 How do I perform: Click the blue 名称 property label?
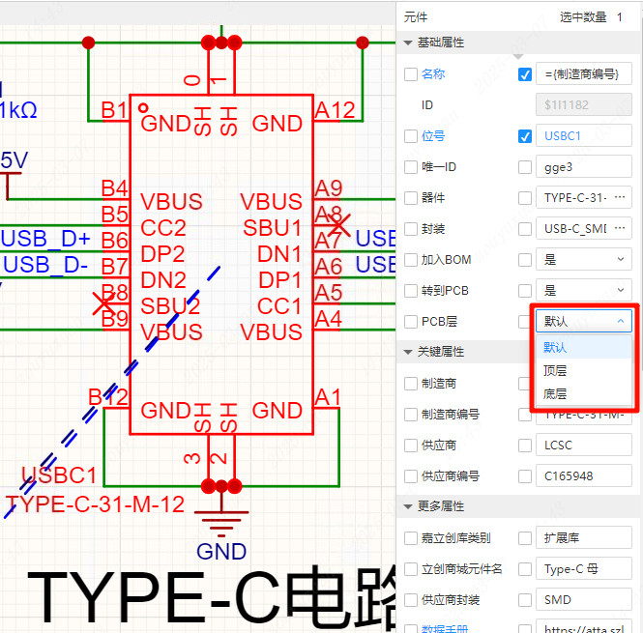433,74
